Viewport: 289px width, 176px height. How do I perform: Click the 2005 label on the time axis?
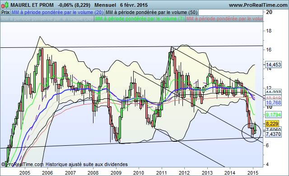click(x=25, y=173)
